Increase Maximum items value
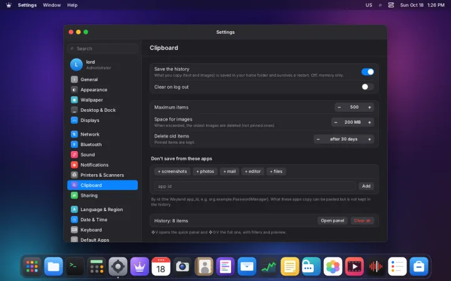This screenshot has width=451, height=281. click(x=370, y=107)
